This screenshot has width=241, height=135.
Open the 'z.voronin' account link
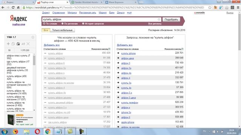pos(199,13)
